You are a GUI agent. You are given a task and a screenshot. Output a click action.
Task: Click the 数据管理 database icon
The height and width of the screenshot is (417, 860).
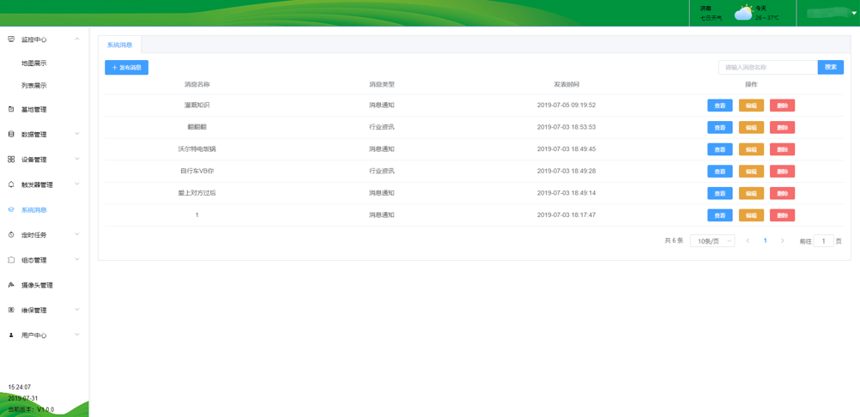point(11,135)
